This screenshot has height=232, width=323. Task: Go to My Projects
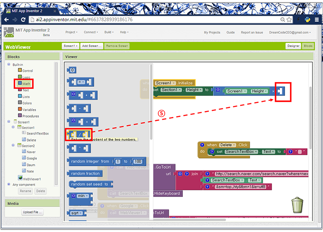pyautogui.click(x=212, y=32)
